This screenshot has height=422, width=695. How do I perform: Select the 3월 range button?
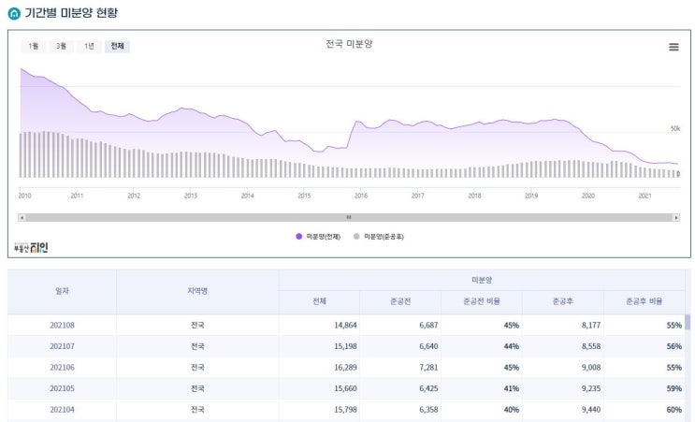[x=61, y=46]
